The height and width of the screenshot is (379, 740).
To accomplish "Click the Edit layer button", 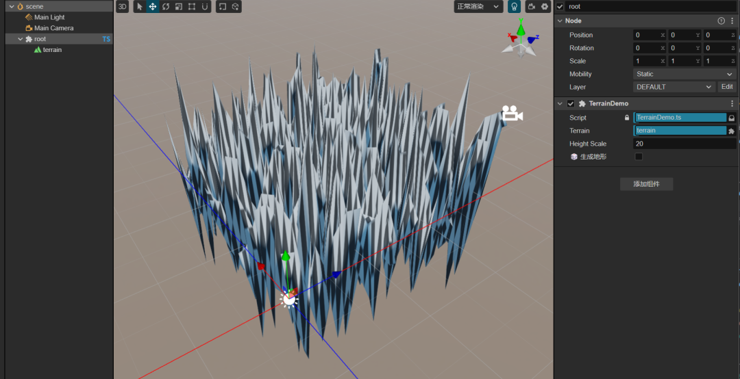I will pyautogui.click(x=726, y=87).
